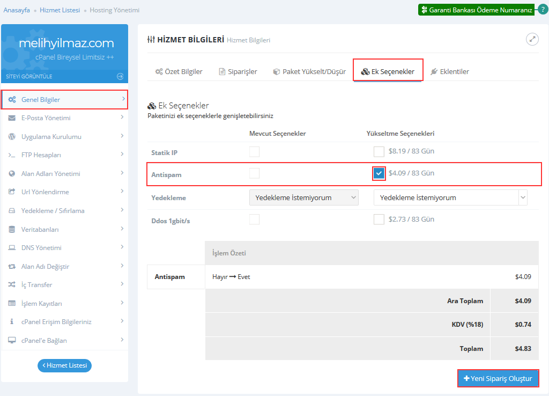The height and width of the screenshot is (396, 549).
Task: Uncheck the Antispam upgrade checkbox
Action: pyautogui.click(x=379, y=173)
